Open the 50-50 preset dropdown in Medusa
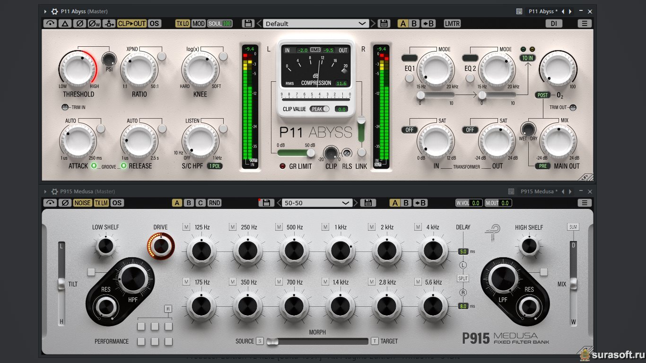 click(317, 203)
